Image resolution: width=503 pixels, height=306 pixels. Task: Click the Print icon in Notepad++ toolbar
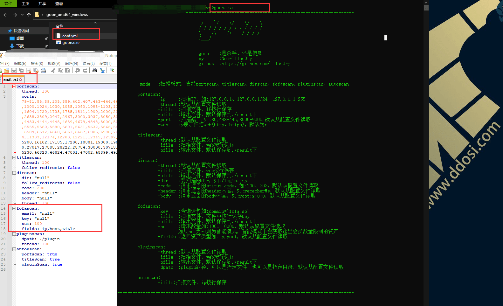pyautogui.click(x=43, y=70)
